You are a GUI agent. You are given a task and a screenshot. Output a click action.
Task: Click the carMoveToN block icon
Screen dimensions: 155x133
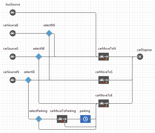[104, 57]
